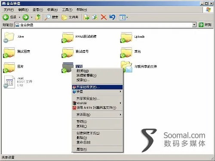215x161 pixels.
Task: Click the green Forward arrow button
Action: (x=26, y=17)
